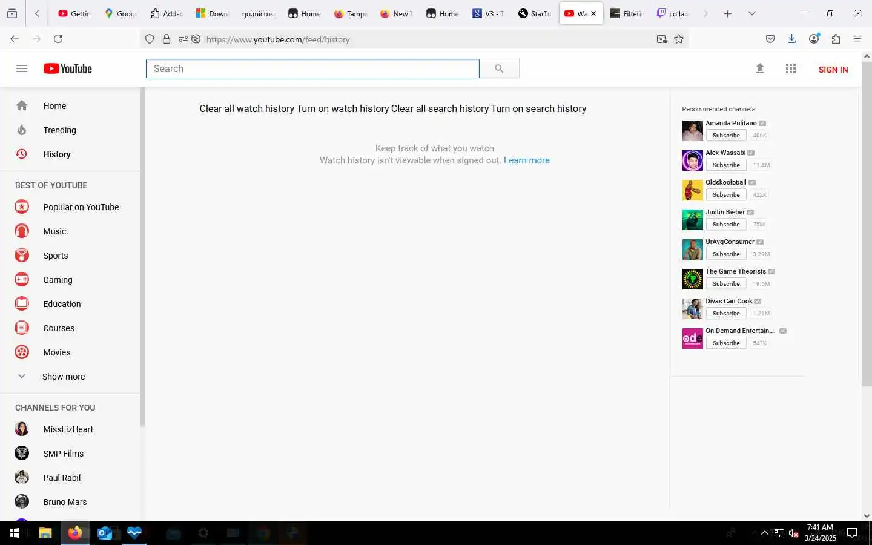Screen dimensions: 872x545
Task: Subscribe to Divas Can Cook
Action: click(x=726, y=314)
